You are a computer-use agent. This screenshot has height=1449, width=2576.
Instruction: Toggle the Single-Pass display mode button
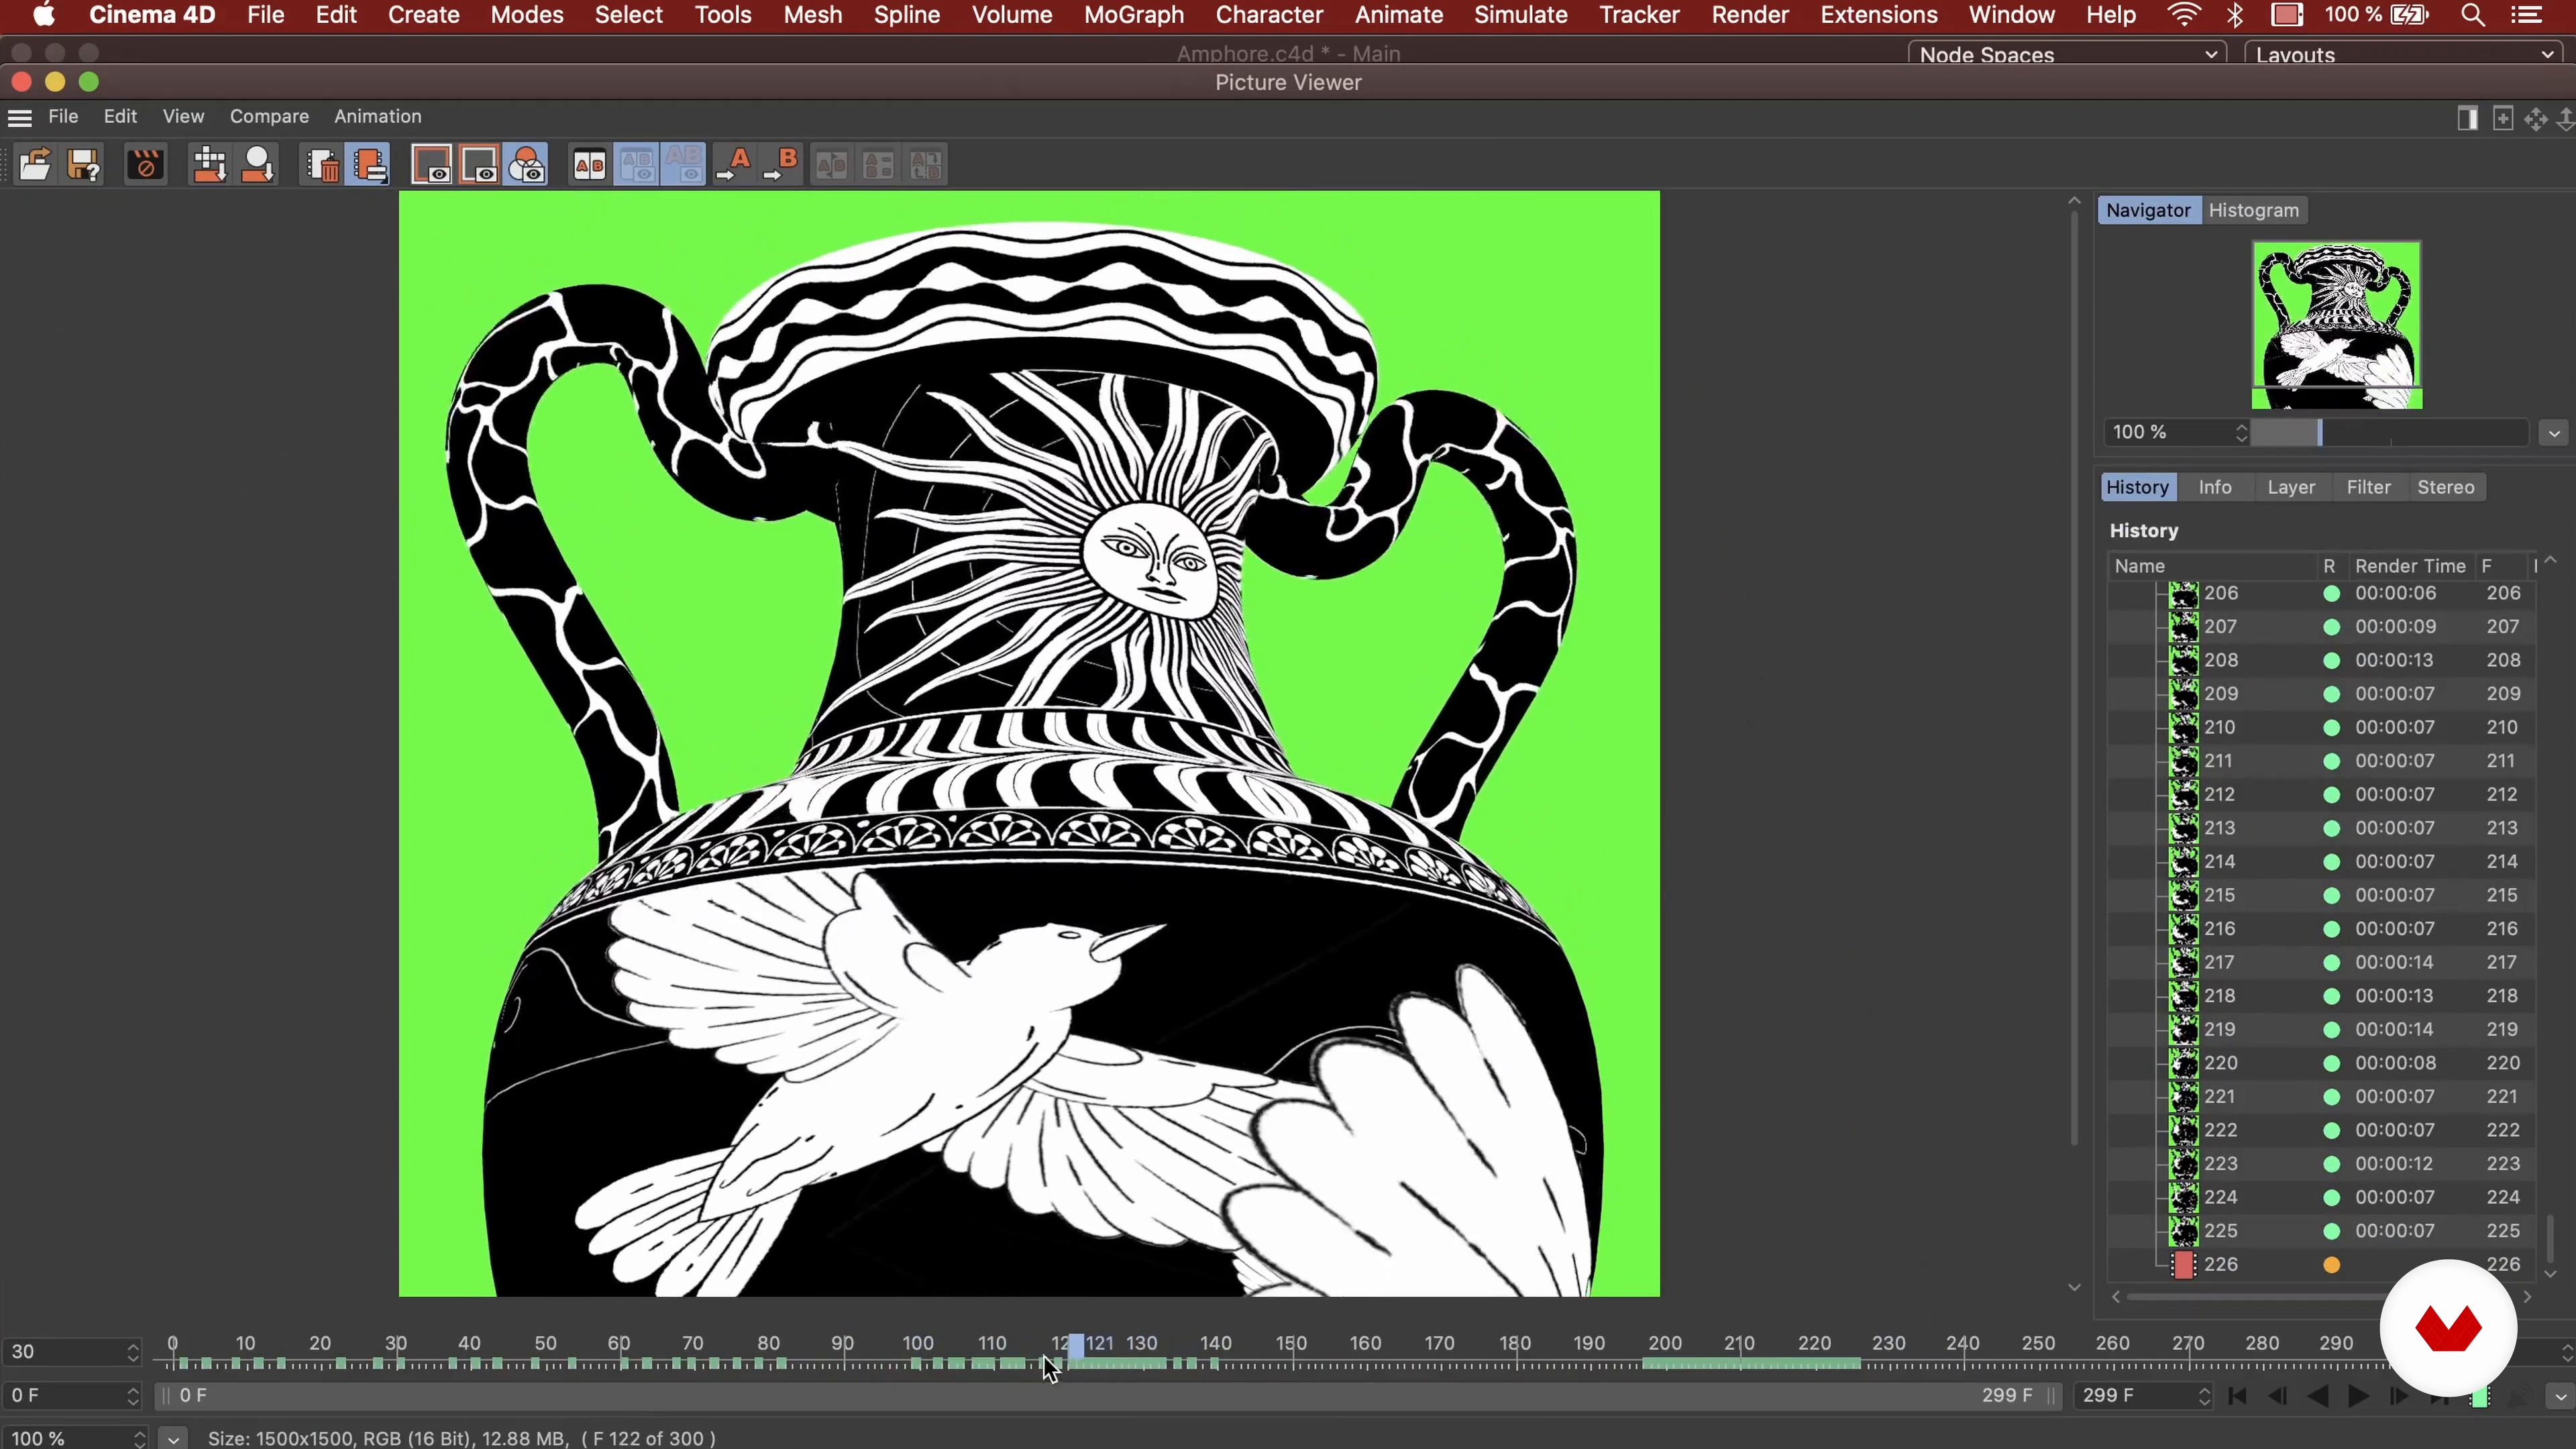pyautogui.click(x=480, y=165)
